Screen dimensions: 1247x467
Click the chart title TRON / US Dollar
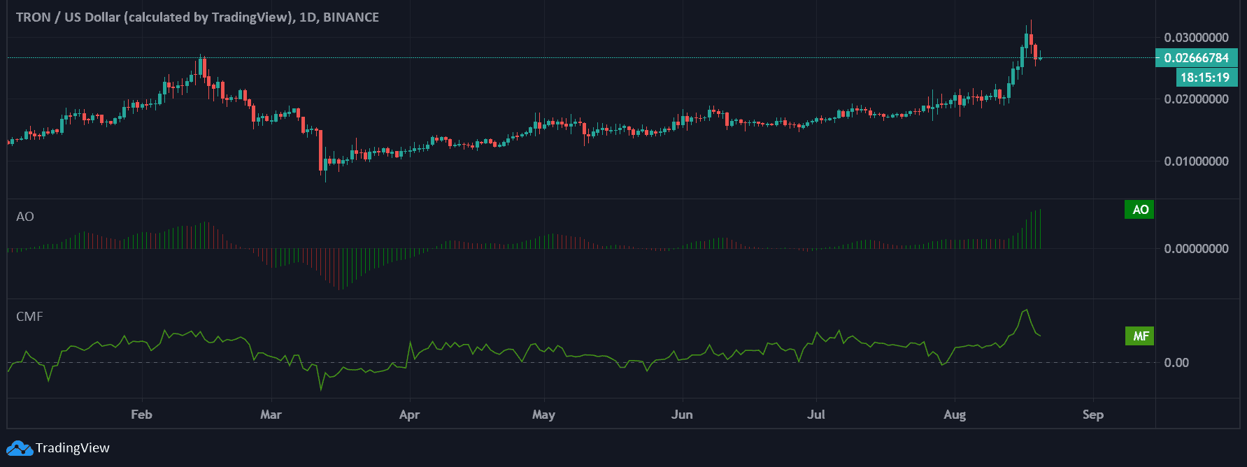(197, 17)
